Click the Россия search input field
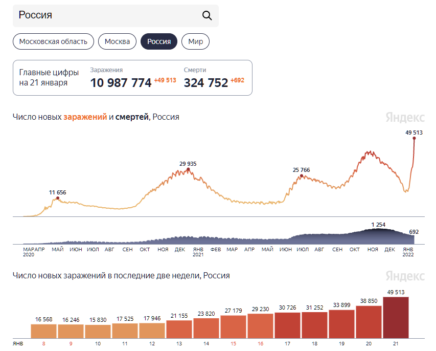The image size is (436, 351). pyautogui.click(x=107, y=15)
